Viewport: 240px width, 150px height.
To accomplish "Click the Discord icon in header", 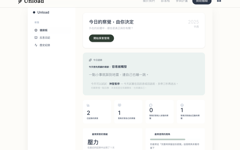I will click(219, 1).
